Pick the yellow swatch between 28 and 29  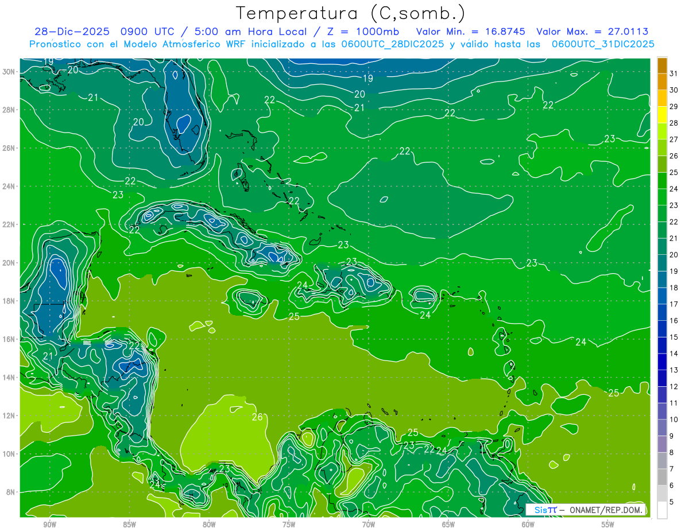(x=662, y=114)
